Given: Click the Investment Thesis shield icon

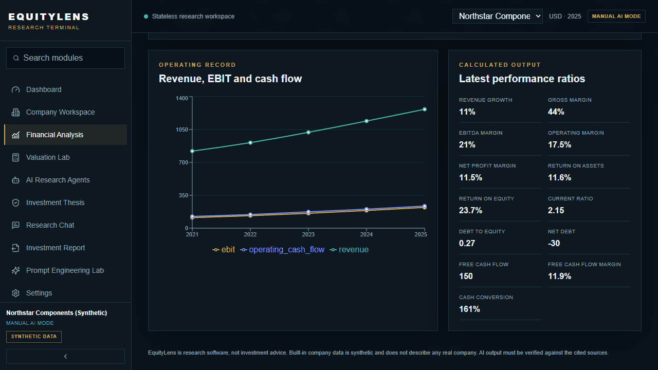Looking at the screenshot, I should (15, 202).
